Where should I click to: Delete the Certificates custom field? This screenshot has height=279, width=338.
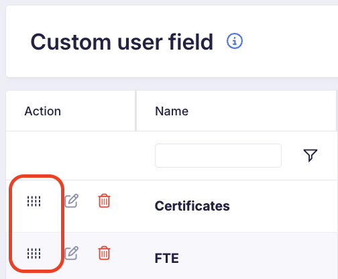[104, 201]
